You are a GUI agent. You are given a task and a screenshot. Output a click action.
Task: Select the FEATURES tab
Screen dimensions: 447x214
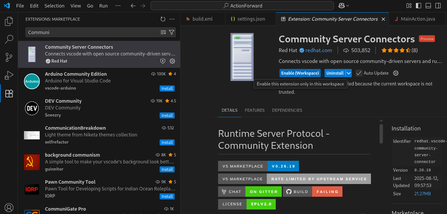[x=254, y=110]
